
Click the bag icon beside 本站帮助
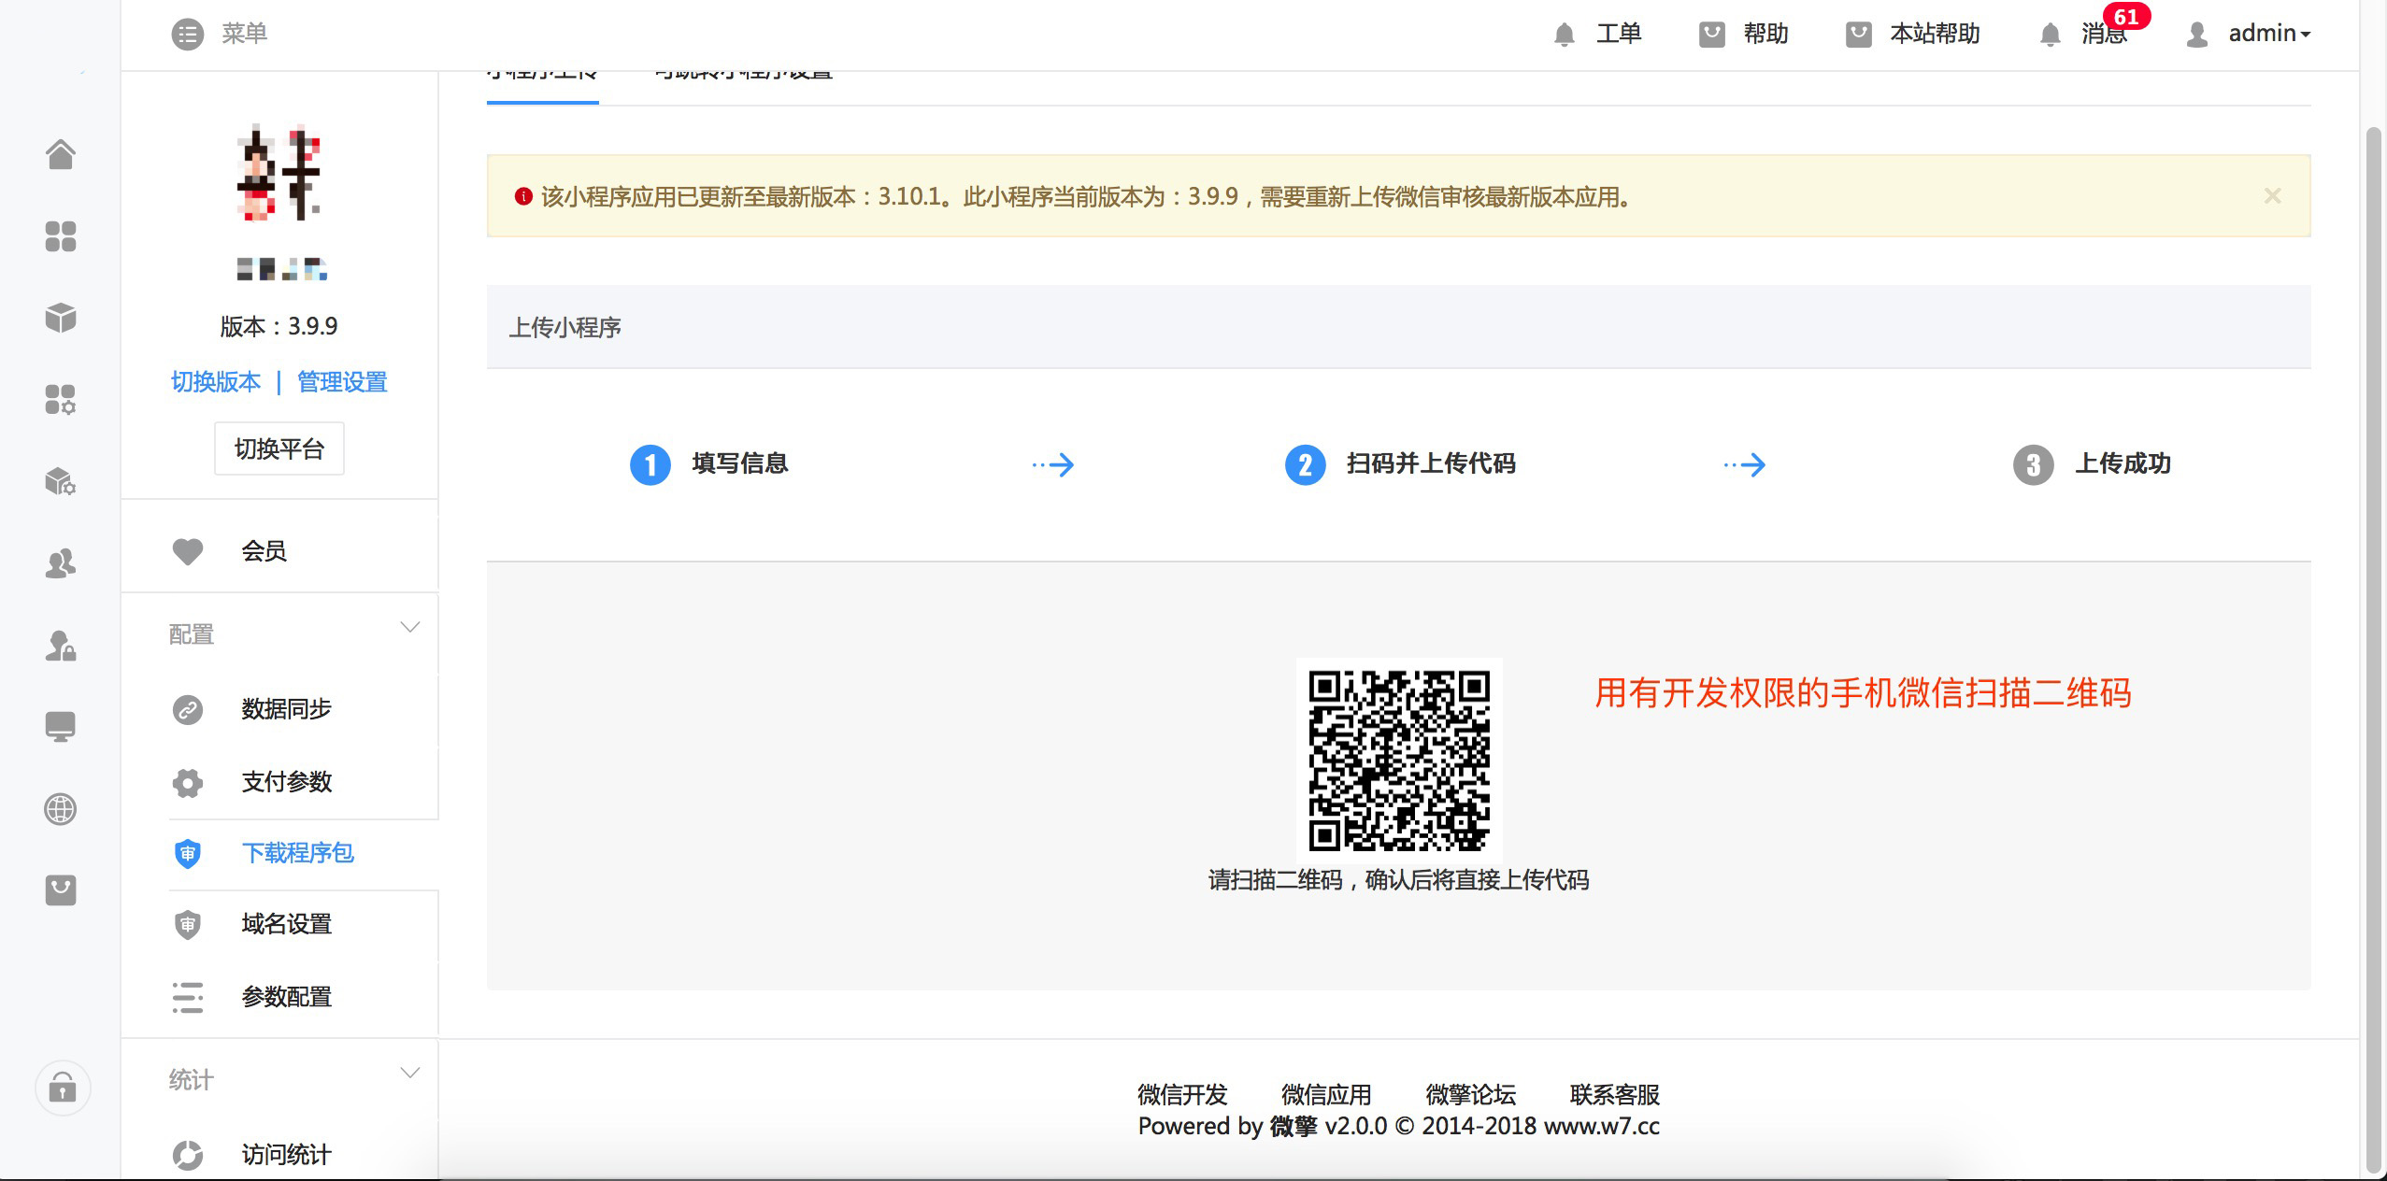(x=1859, y=35)
